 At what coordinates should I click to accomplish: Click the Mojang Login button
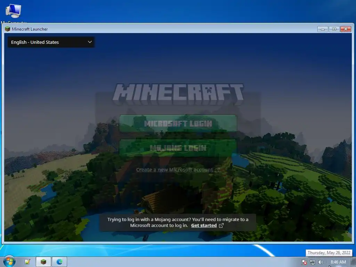point(178,148)
